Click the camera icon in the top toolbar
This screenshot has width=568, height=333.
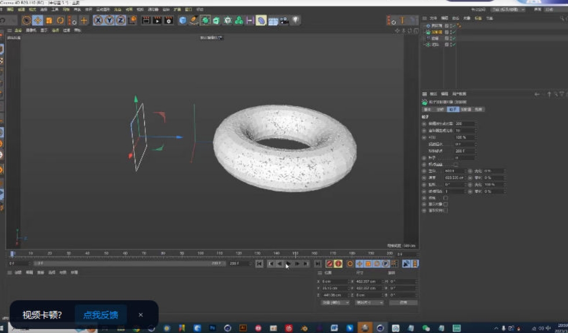[284, 20]
